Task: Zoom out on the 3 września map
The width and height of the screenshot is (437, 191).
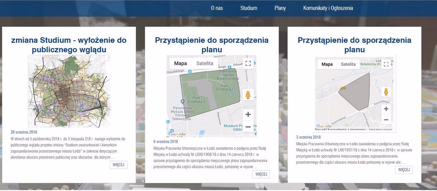Action: pyautogui.click(x=386, y=120)
